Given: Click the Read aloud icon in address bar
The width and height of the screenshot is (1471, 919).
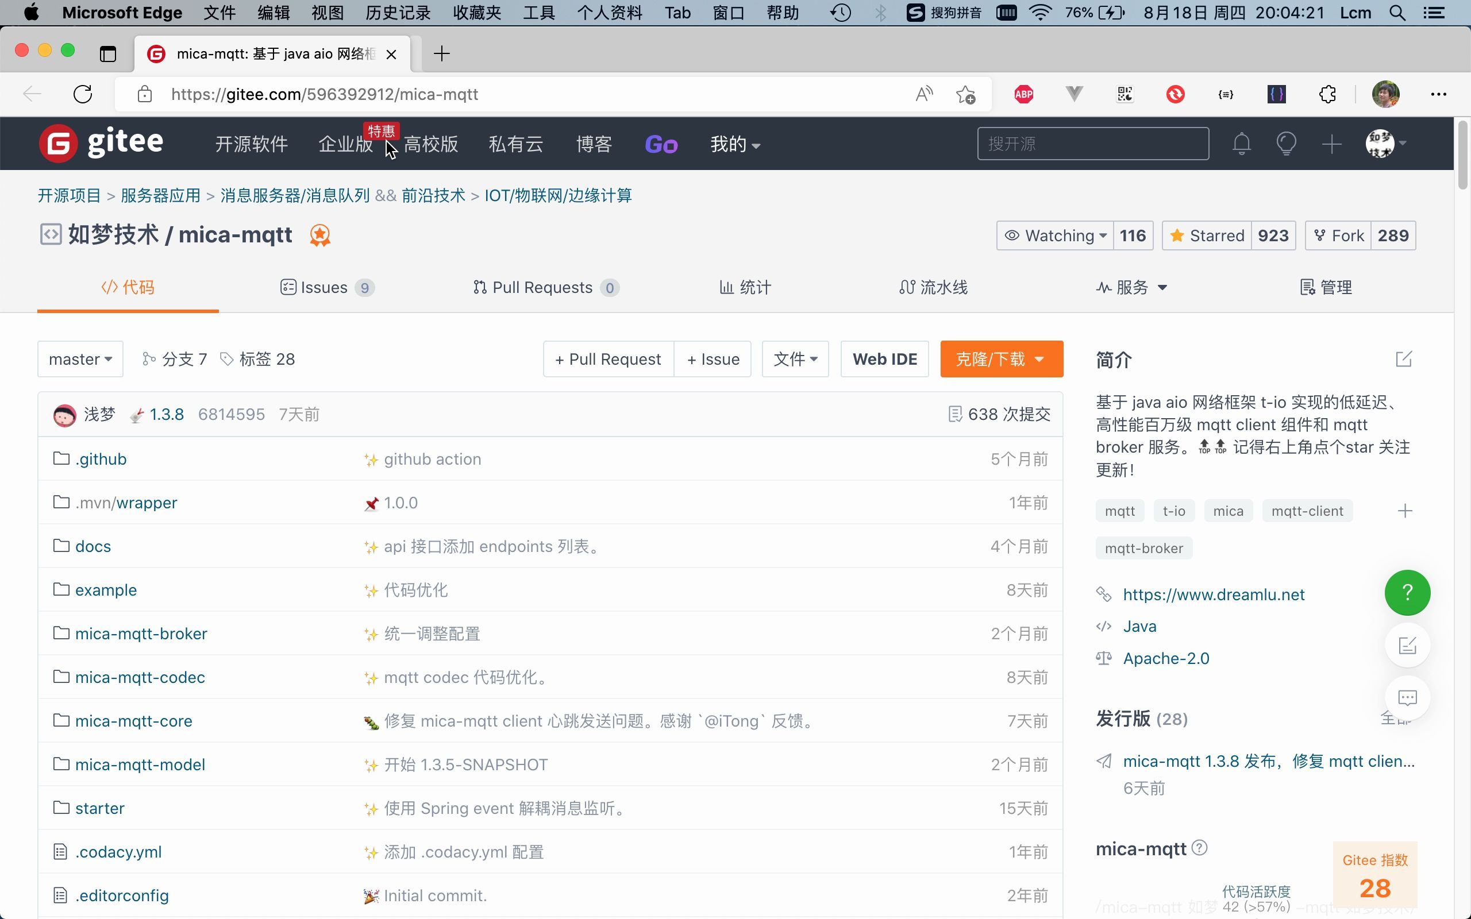Looking at the screenshot, I should tap(924, 94).
